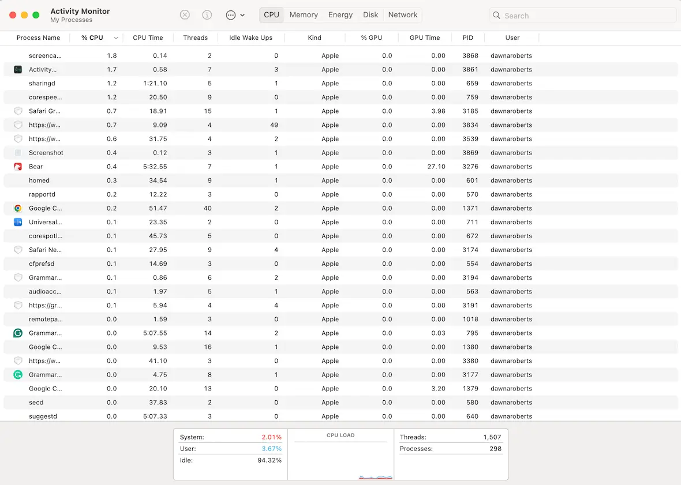Viewport: 681px width, 485px height.
Task: Select Google C... row with PID 1380
Action: click(x=340, y=347)
